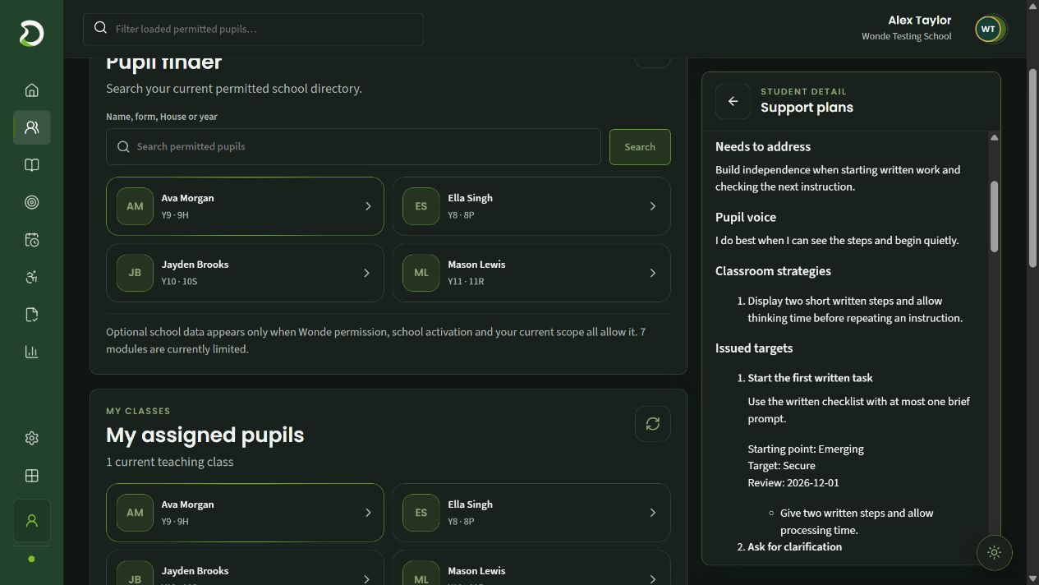Click the 1 current teaching class text
1039x585 pixels.
[x=169, y=462]
